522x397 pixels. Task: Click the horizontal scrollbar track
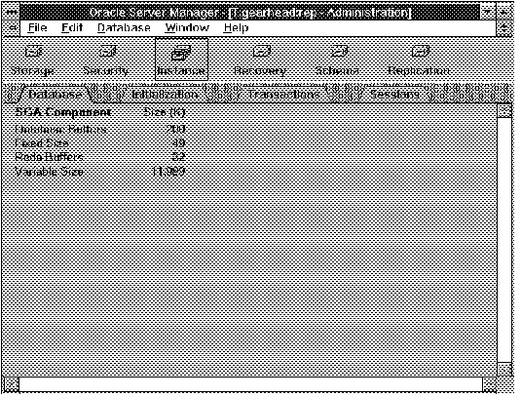coord(250,384)
